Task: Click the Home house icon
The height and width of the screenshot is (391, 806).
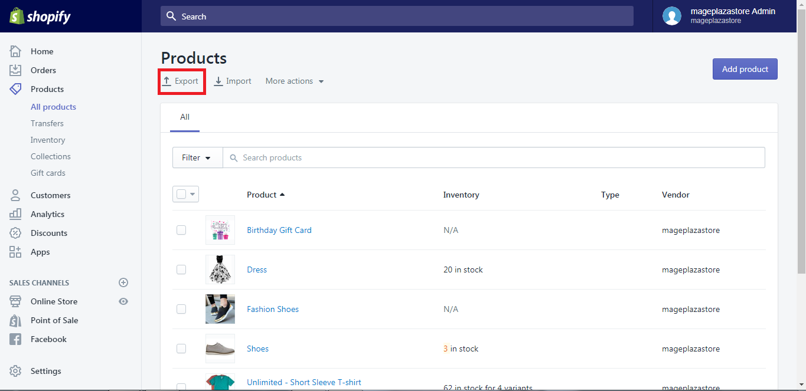Action: click(15, 51)
